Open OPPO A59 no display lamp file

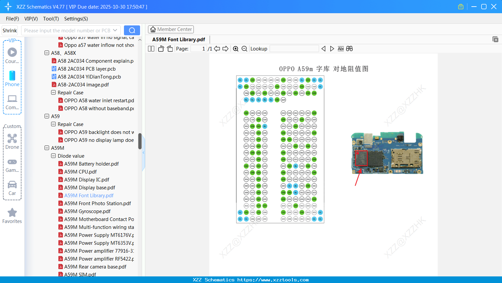coord(96,140)
